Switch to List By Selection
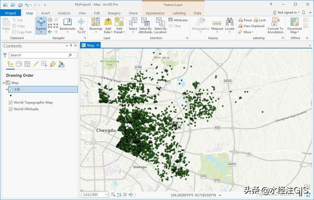This screenshot has height=200, width=314. [27, 64]
